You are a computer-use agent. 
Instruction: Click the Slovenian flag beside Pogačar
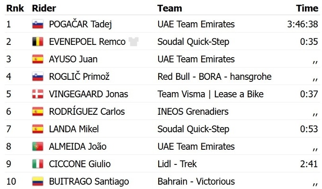[x=37, y=25]
